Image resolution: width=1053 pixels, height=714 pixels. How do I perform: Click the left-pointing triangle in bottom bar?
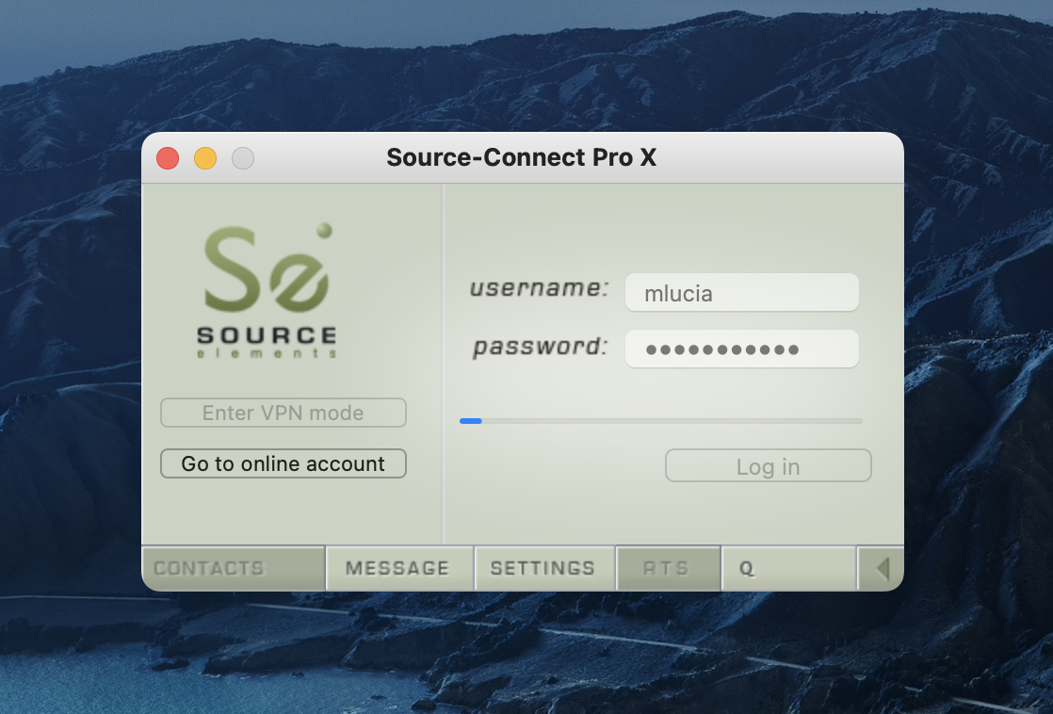(x=882, y=569)
